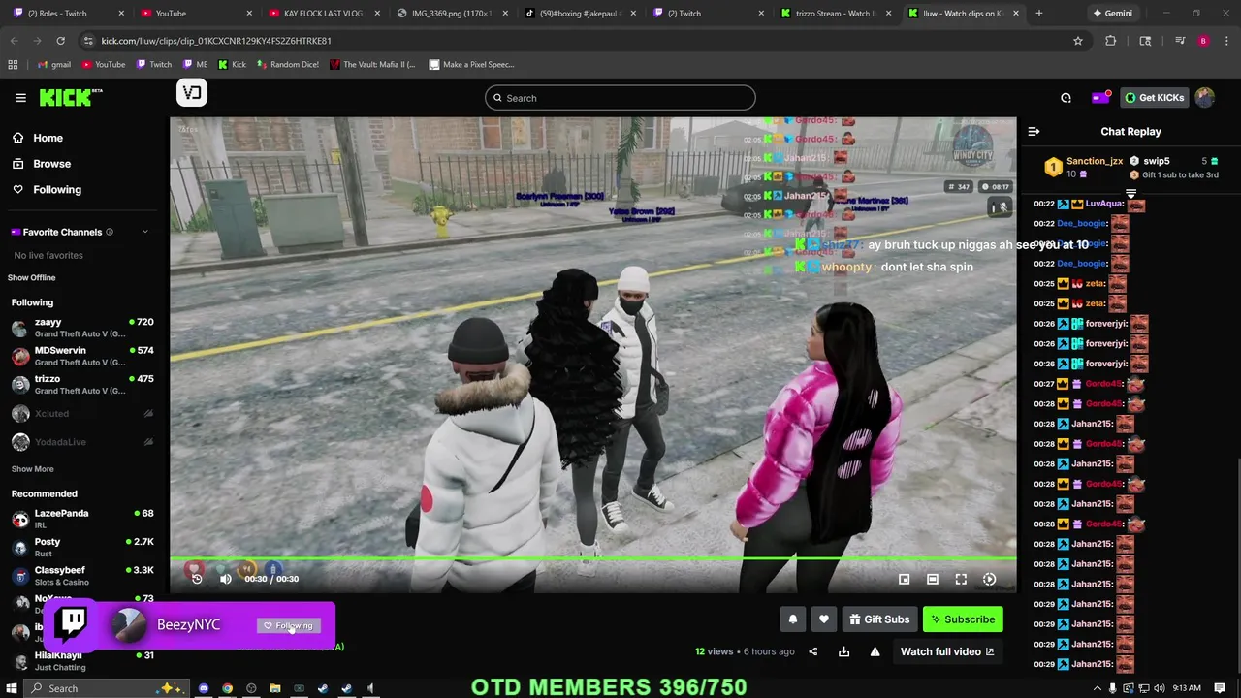Expand Following list with Show More
Viewport: 1241px width, 698px height.
click(32, 469)
